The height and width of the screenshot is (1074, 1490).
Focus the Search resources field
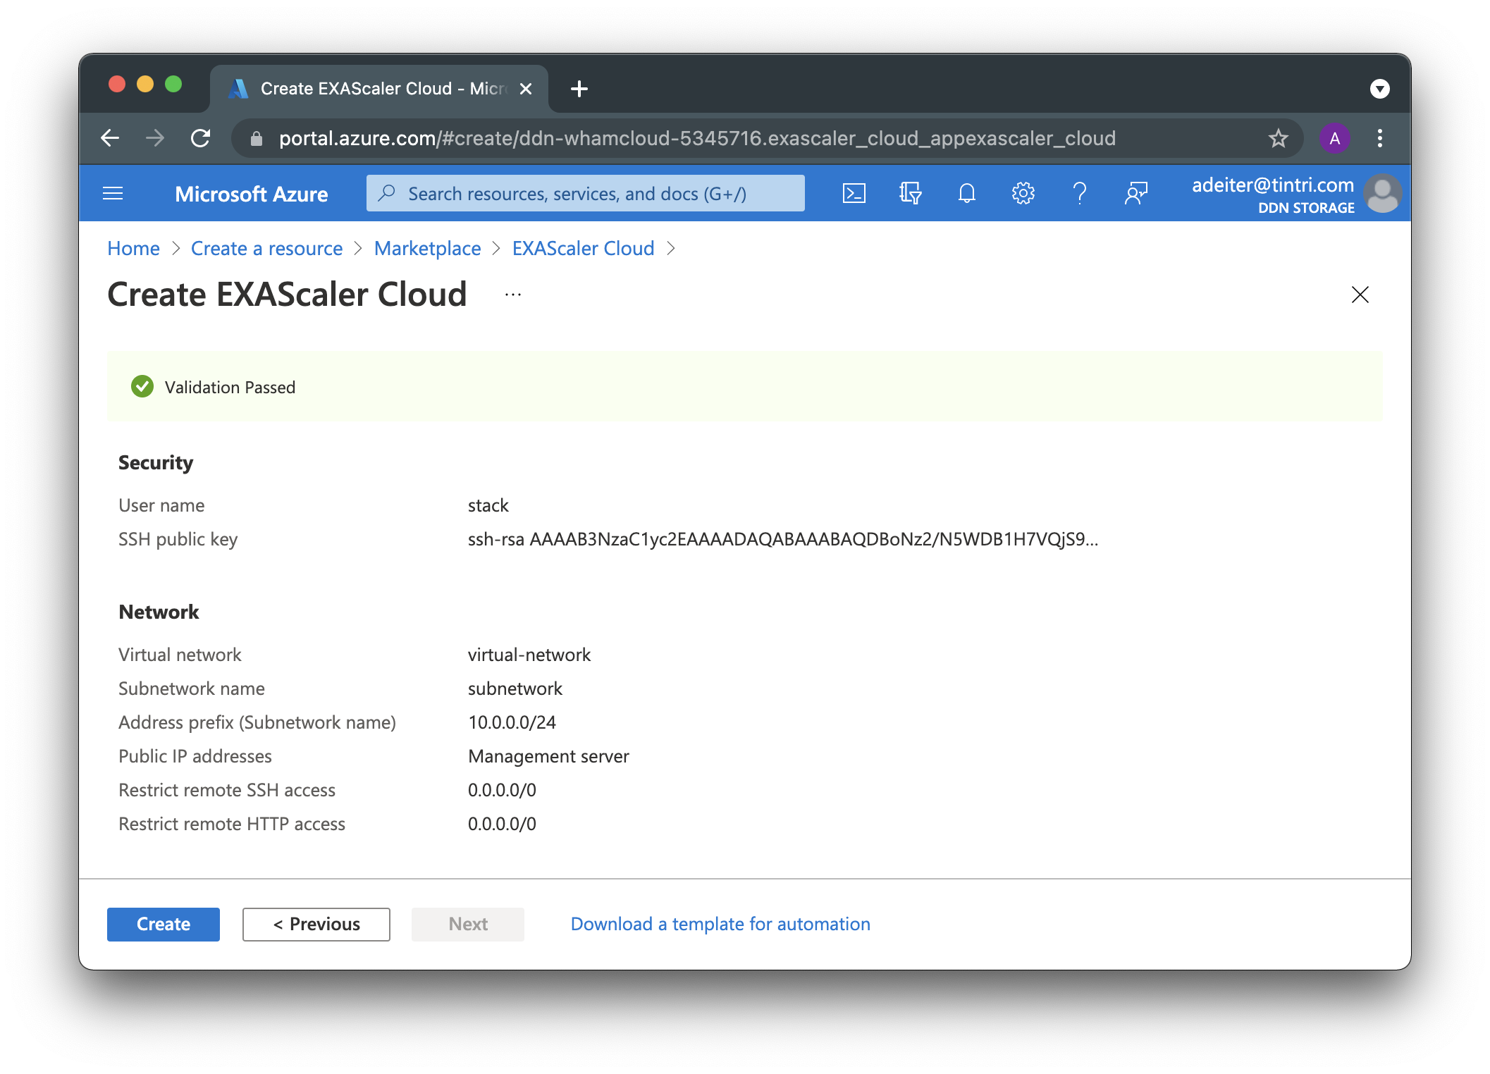point(585,193)
